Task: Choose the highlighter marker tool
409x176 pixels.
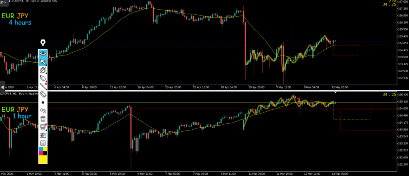Action: click(43, 78)
